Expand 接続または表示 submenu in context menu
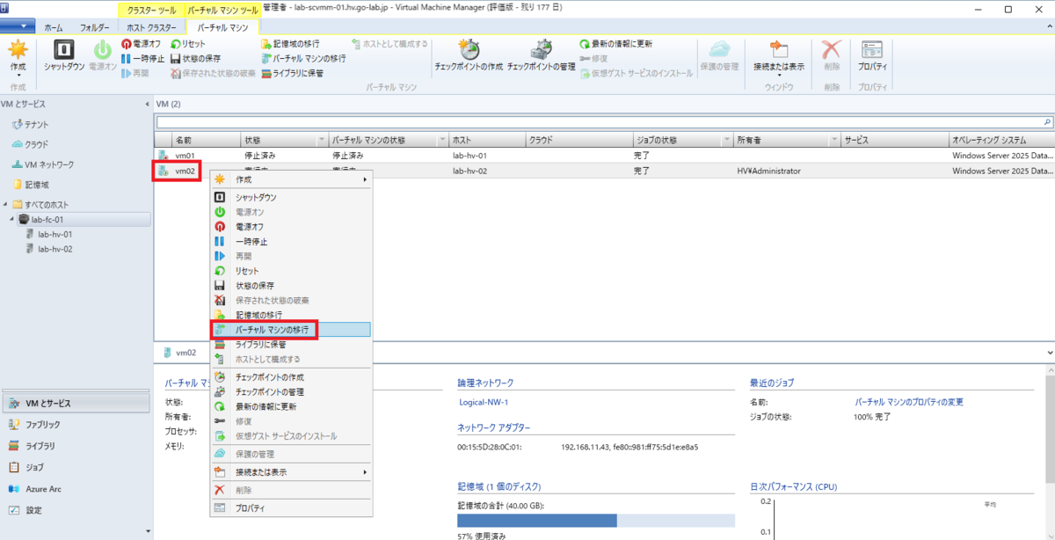This screenshot has width=1055, height=540. pyautogui.click(x=290, y=472)
